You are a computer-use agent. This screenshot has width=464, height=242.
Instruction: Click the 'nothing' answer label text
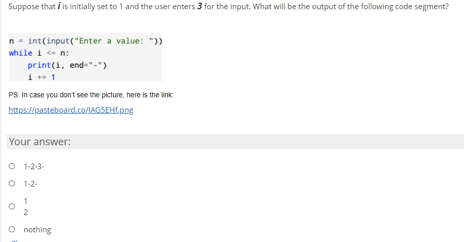point(37,230)
